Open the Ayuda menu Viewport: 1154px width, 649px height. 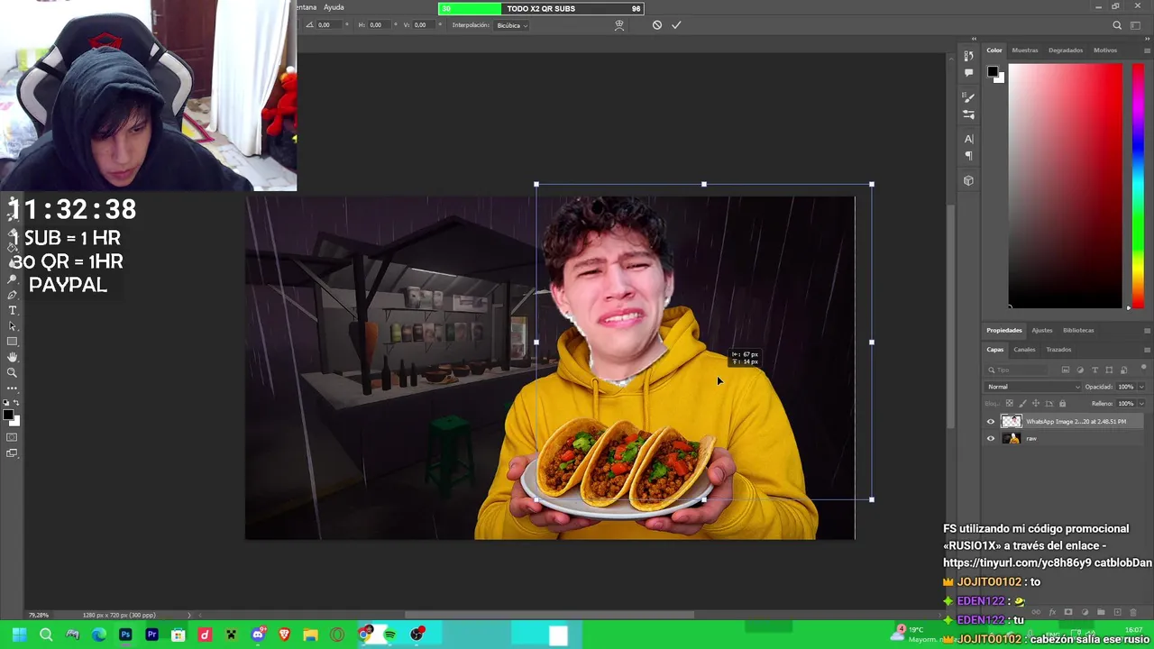click(x=334, y=7)
